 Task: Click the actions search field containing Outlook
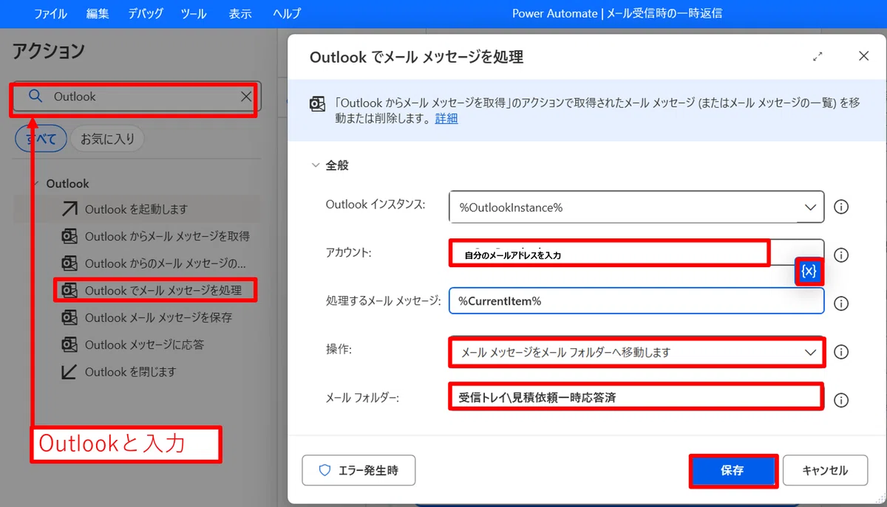137,97
